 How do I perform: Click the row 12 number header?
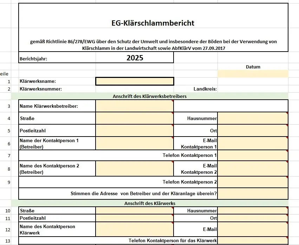[9, 230]
